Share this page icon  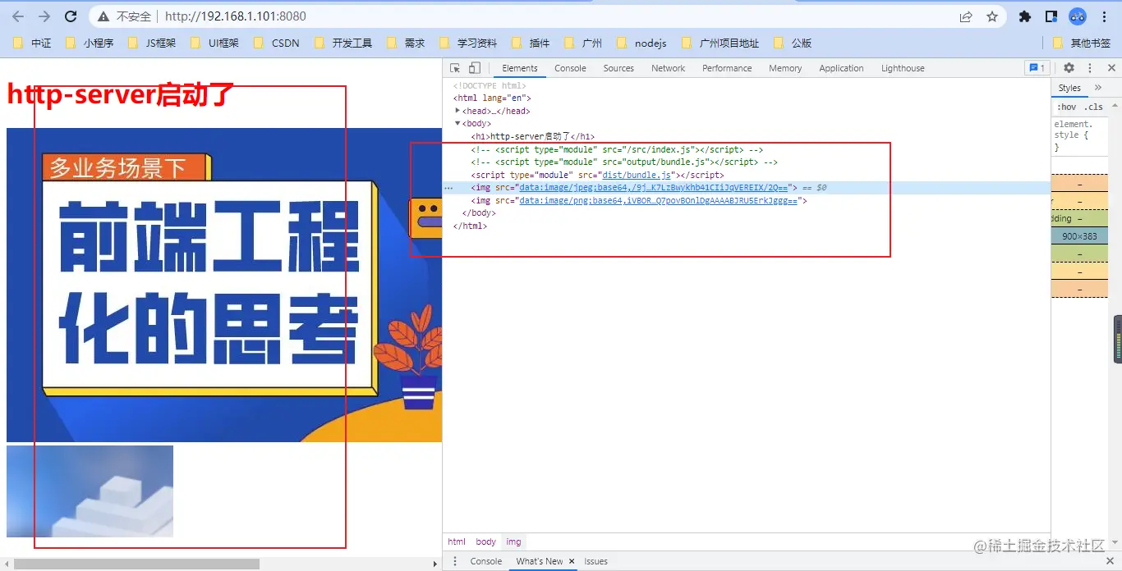click(x=966, y=16)
